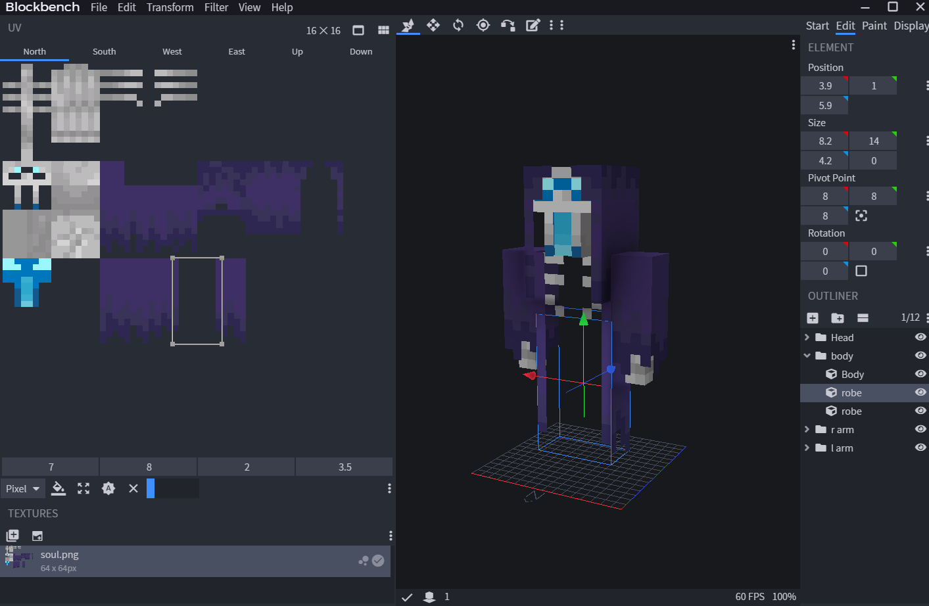Click the UV maximize icon

pyautogui.click(x=83, y=488)
